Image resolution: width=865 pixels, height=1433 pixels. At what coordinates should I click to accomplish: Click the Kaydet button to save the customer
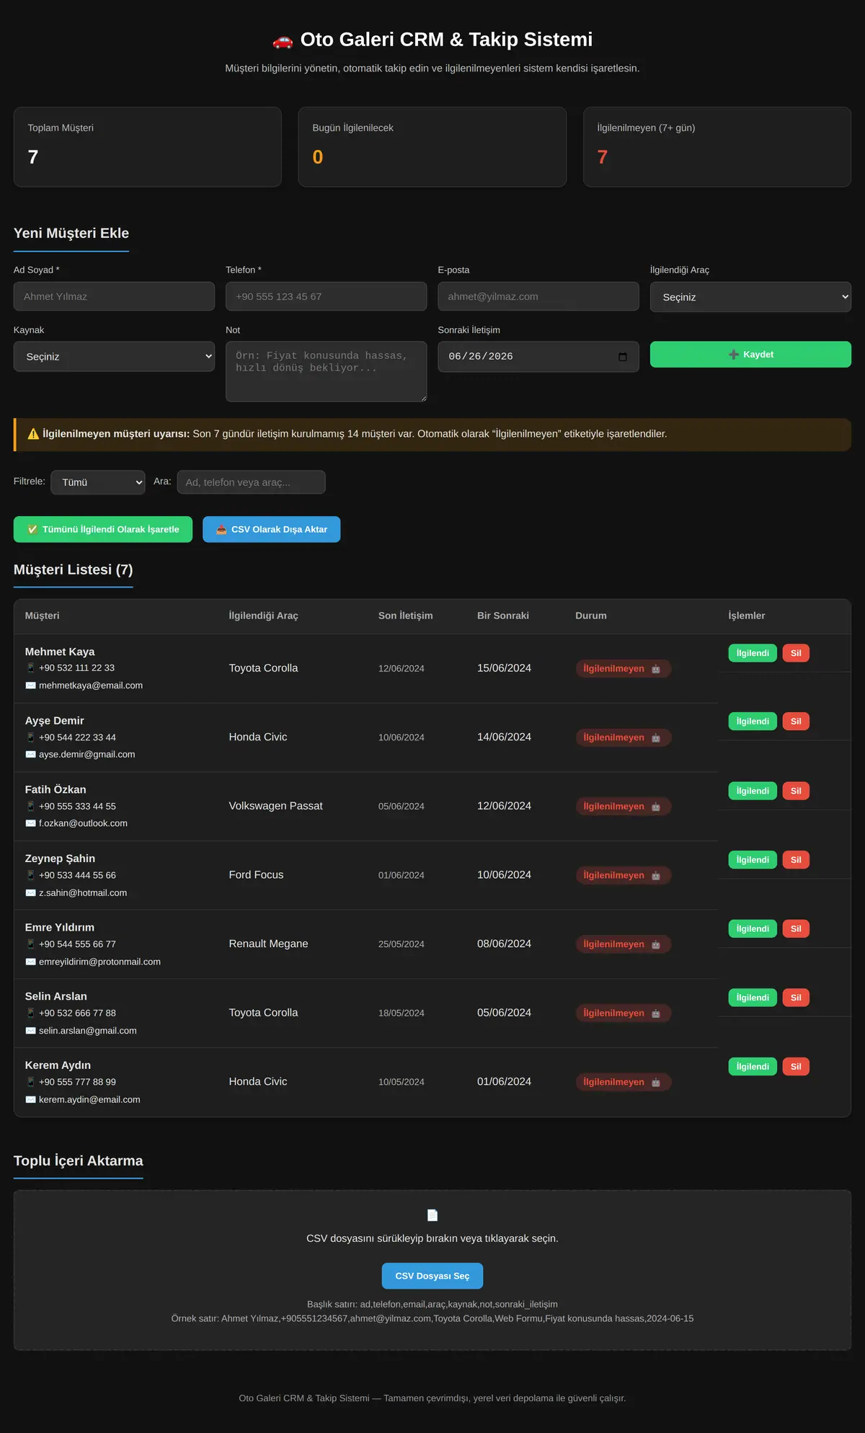tap(750, 355)
